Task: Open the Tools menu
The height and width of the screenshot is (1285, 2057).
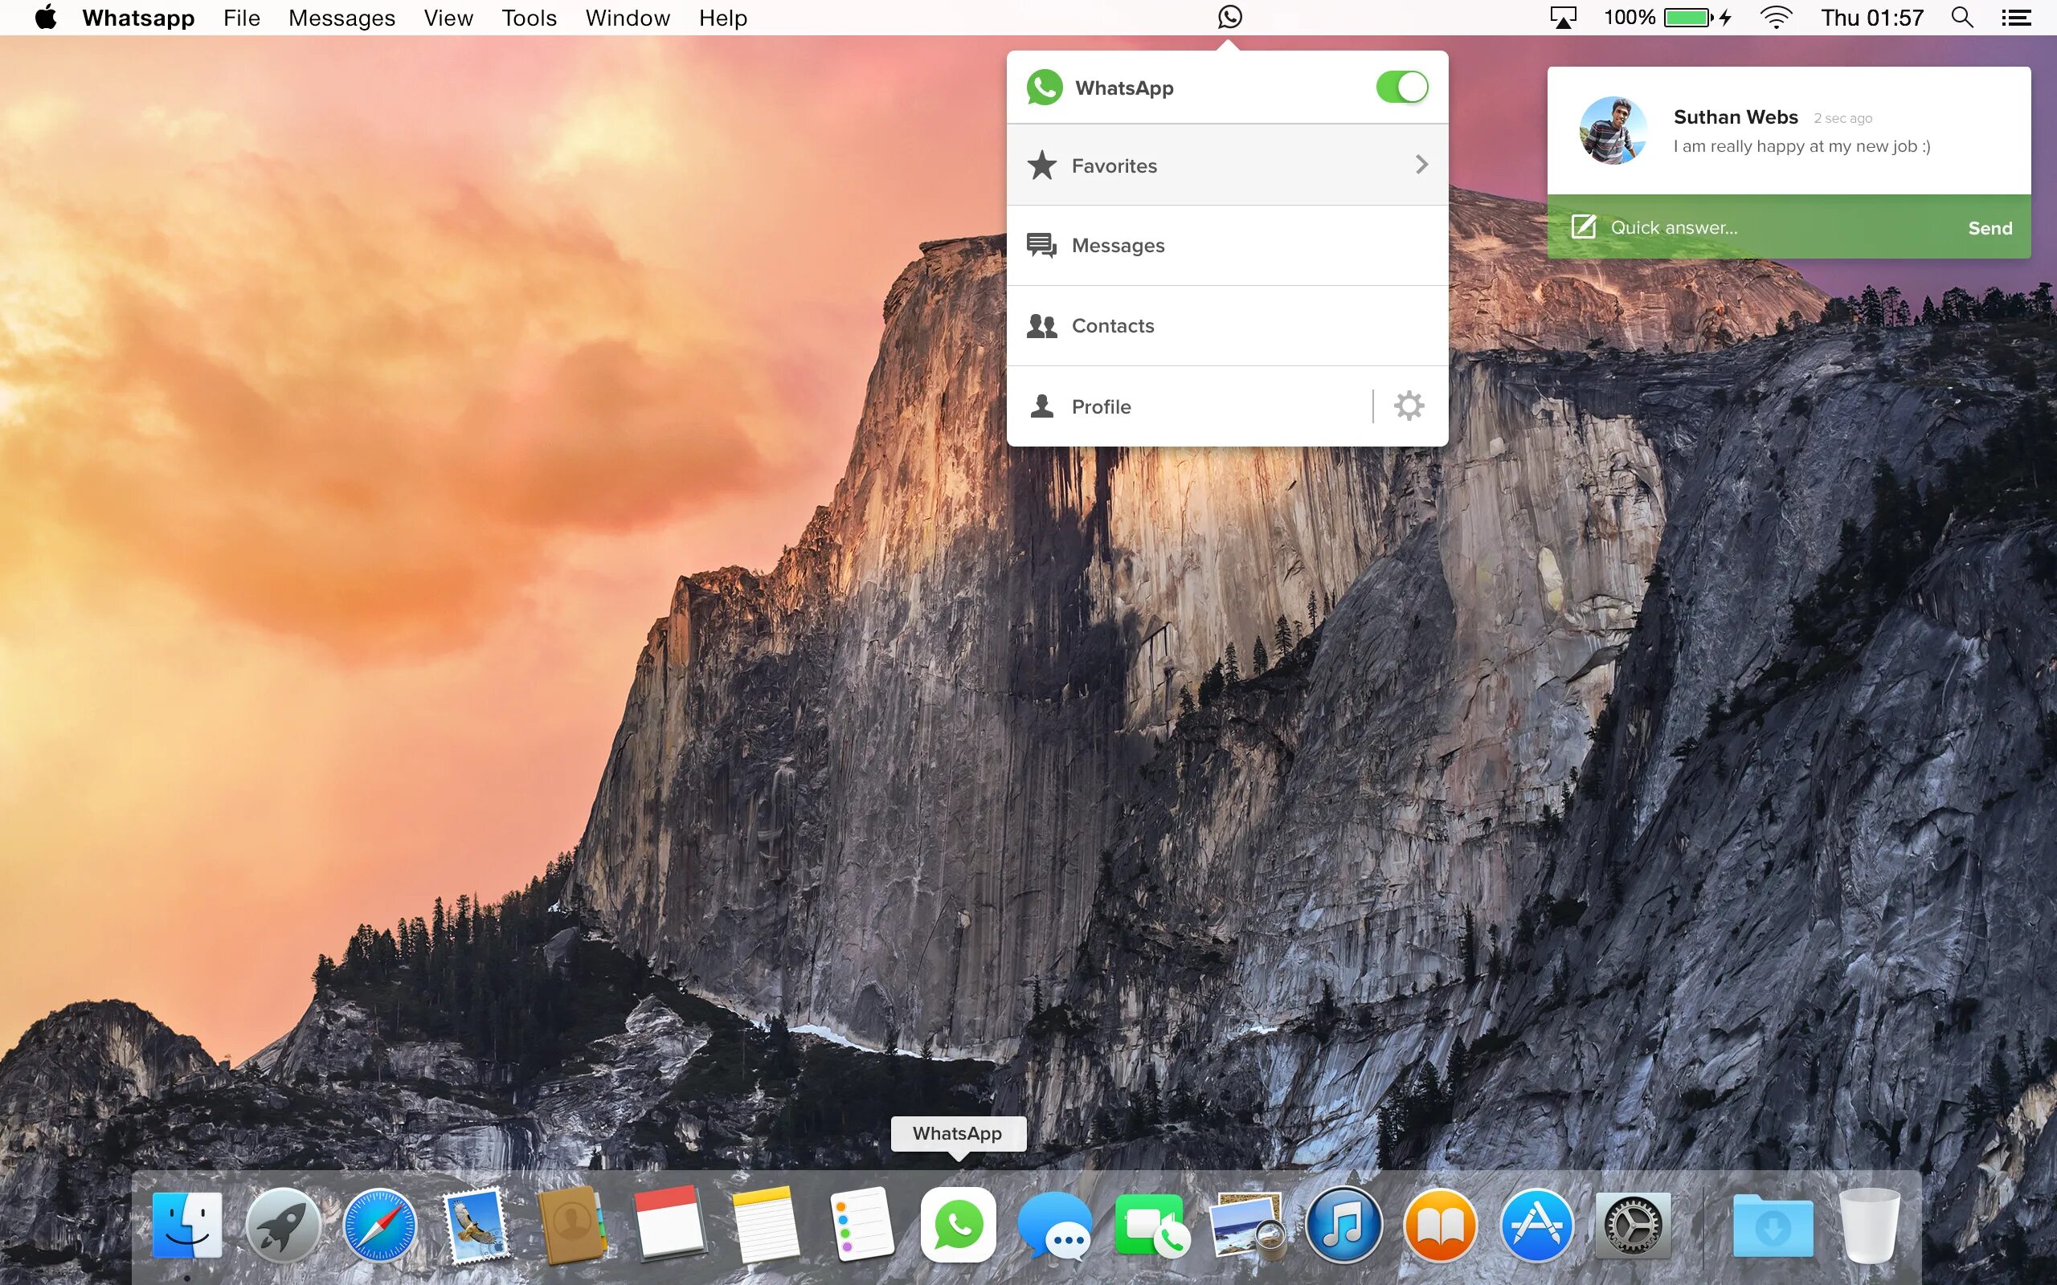Action: (529, 18)
